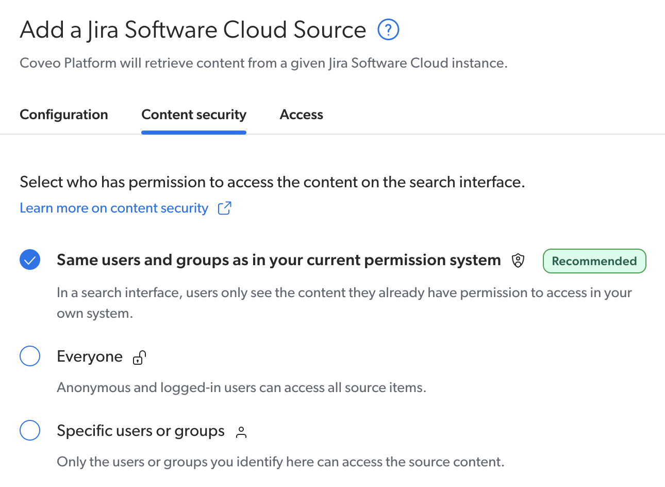
Task: Click the In a search interface description
Action: (x=344, y=303)
